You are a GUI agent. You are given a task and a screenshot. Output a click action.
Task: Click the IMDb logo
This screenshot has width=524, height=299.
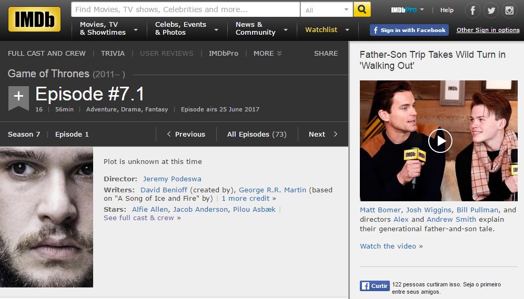click(x=34, y=19)
